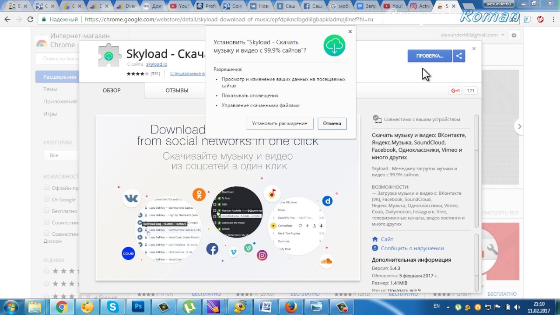Open Microsoft Word from the taskbar

pyautogui.click(x=265, y=307)
